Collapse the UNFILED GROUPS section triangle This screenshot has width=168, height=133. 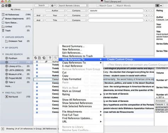[3, 37]
